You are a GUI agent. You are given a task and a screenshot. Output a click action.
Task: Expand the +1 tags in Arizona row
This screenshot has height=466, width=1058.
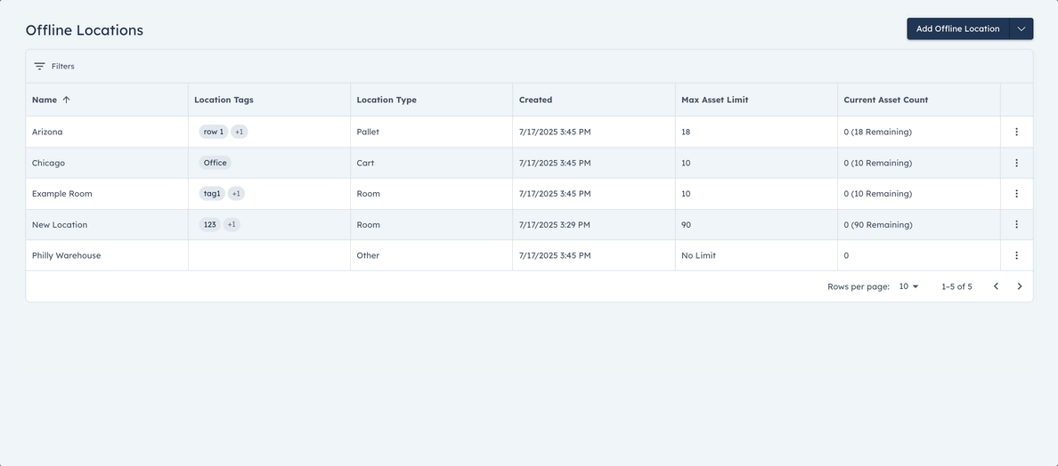click(240, 132)
